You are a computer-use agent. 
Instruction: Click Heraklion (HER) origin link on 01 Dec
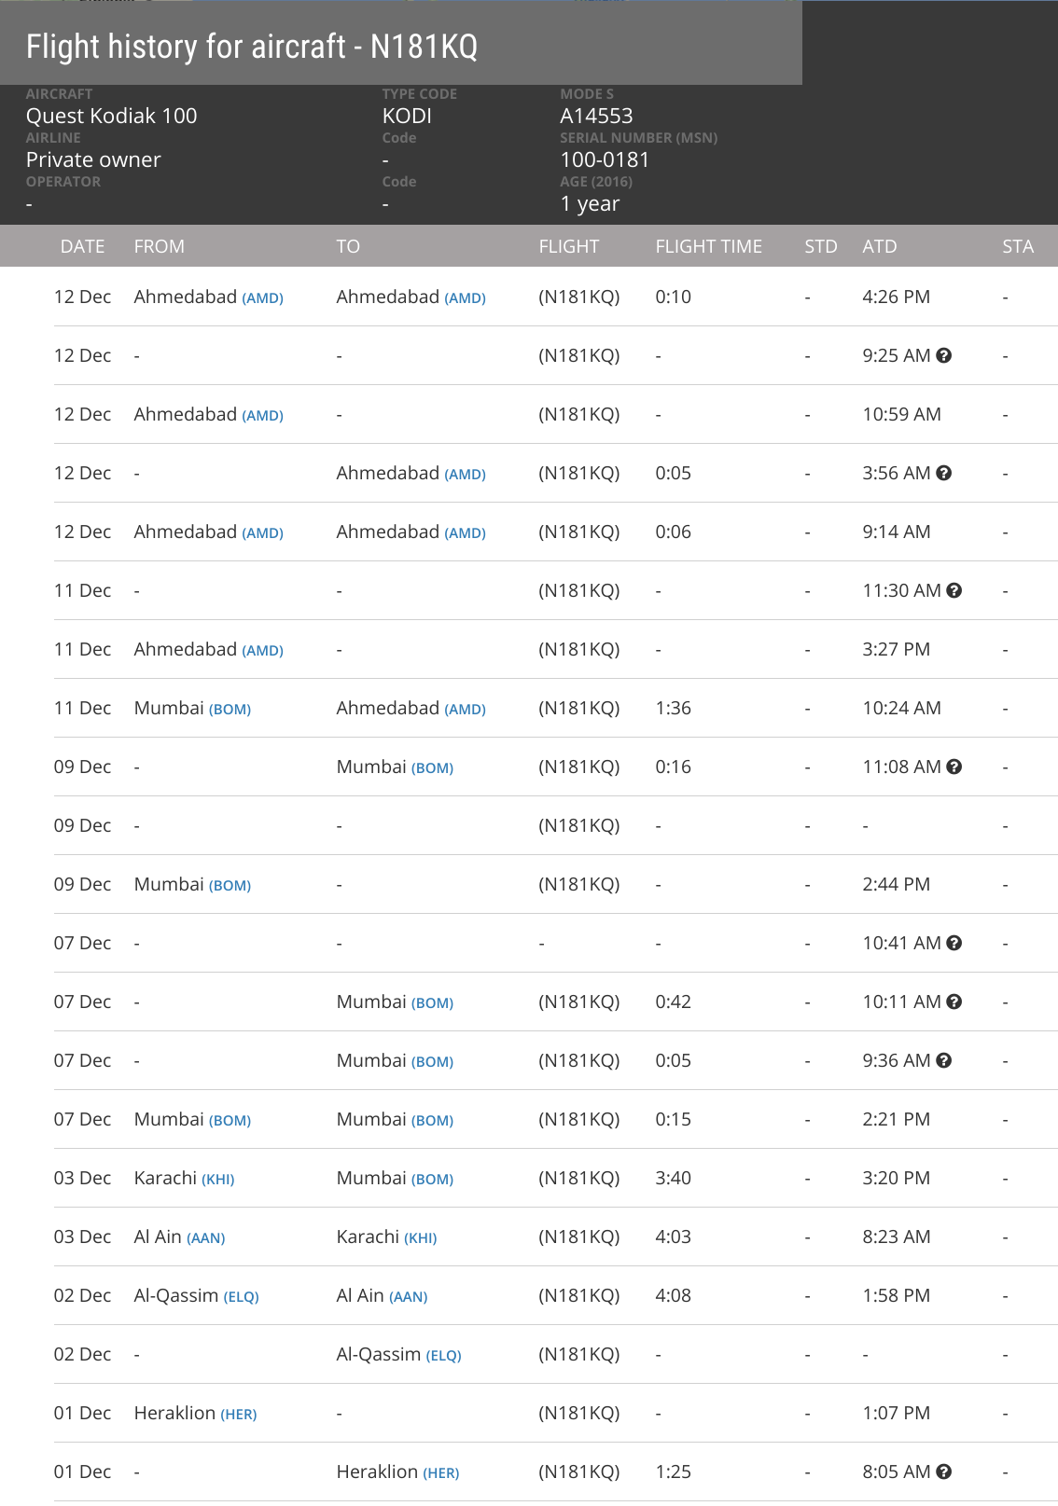coord(195,1413)
